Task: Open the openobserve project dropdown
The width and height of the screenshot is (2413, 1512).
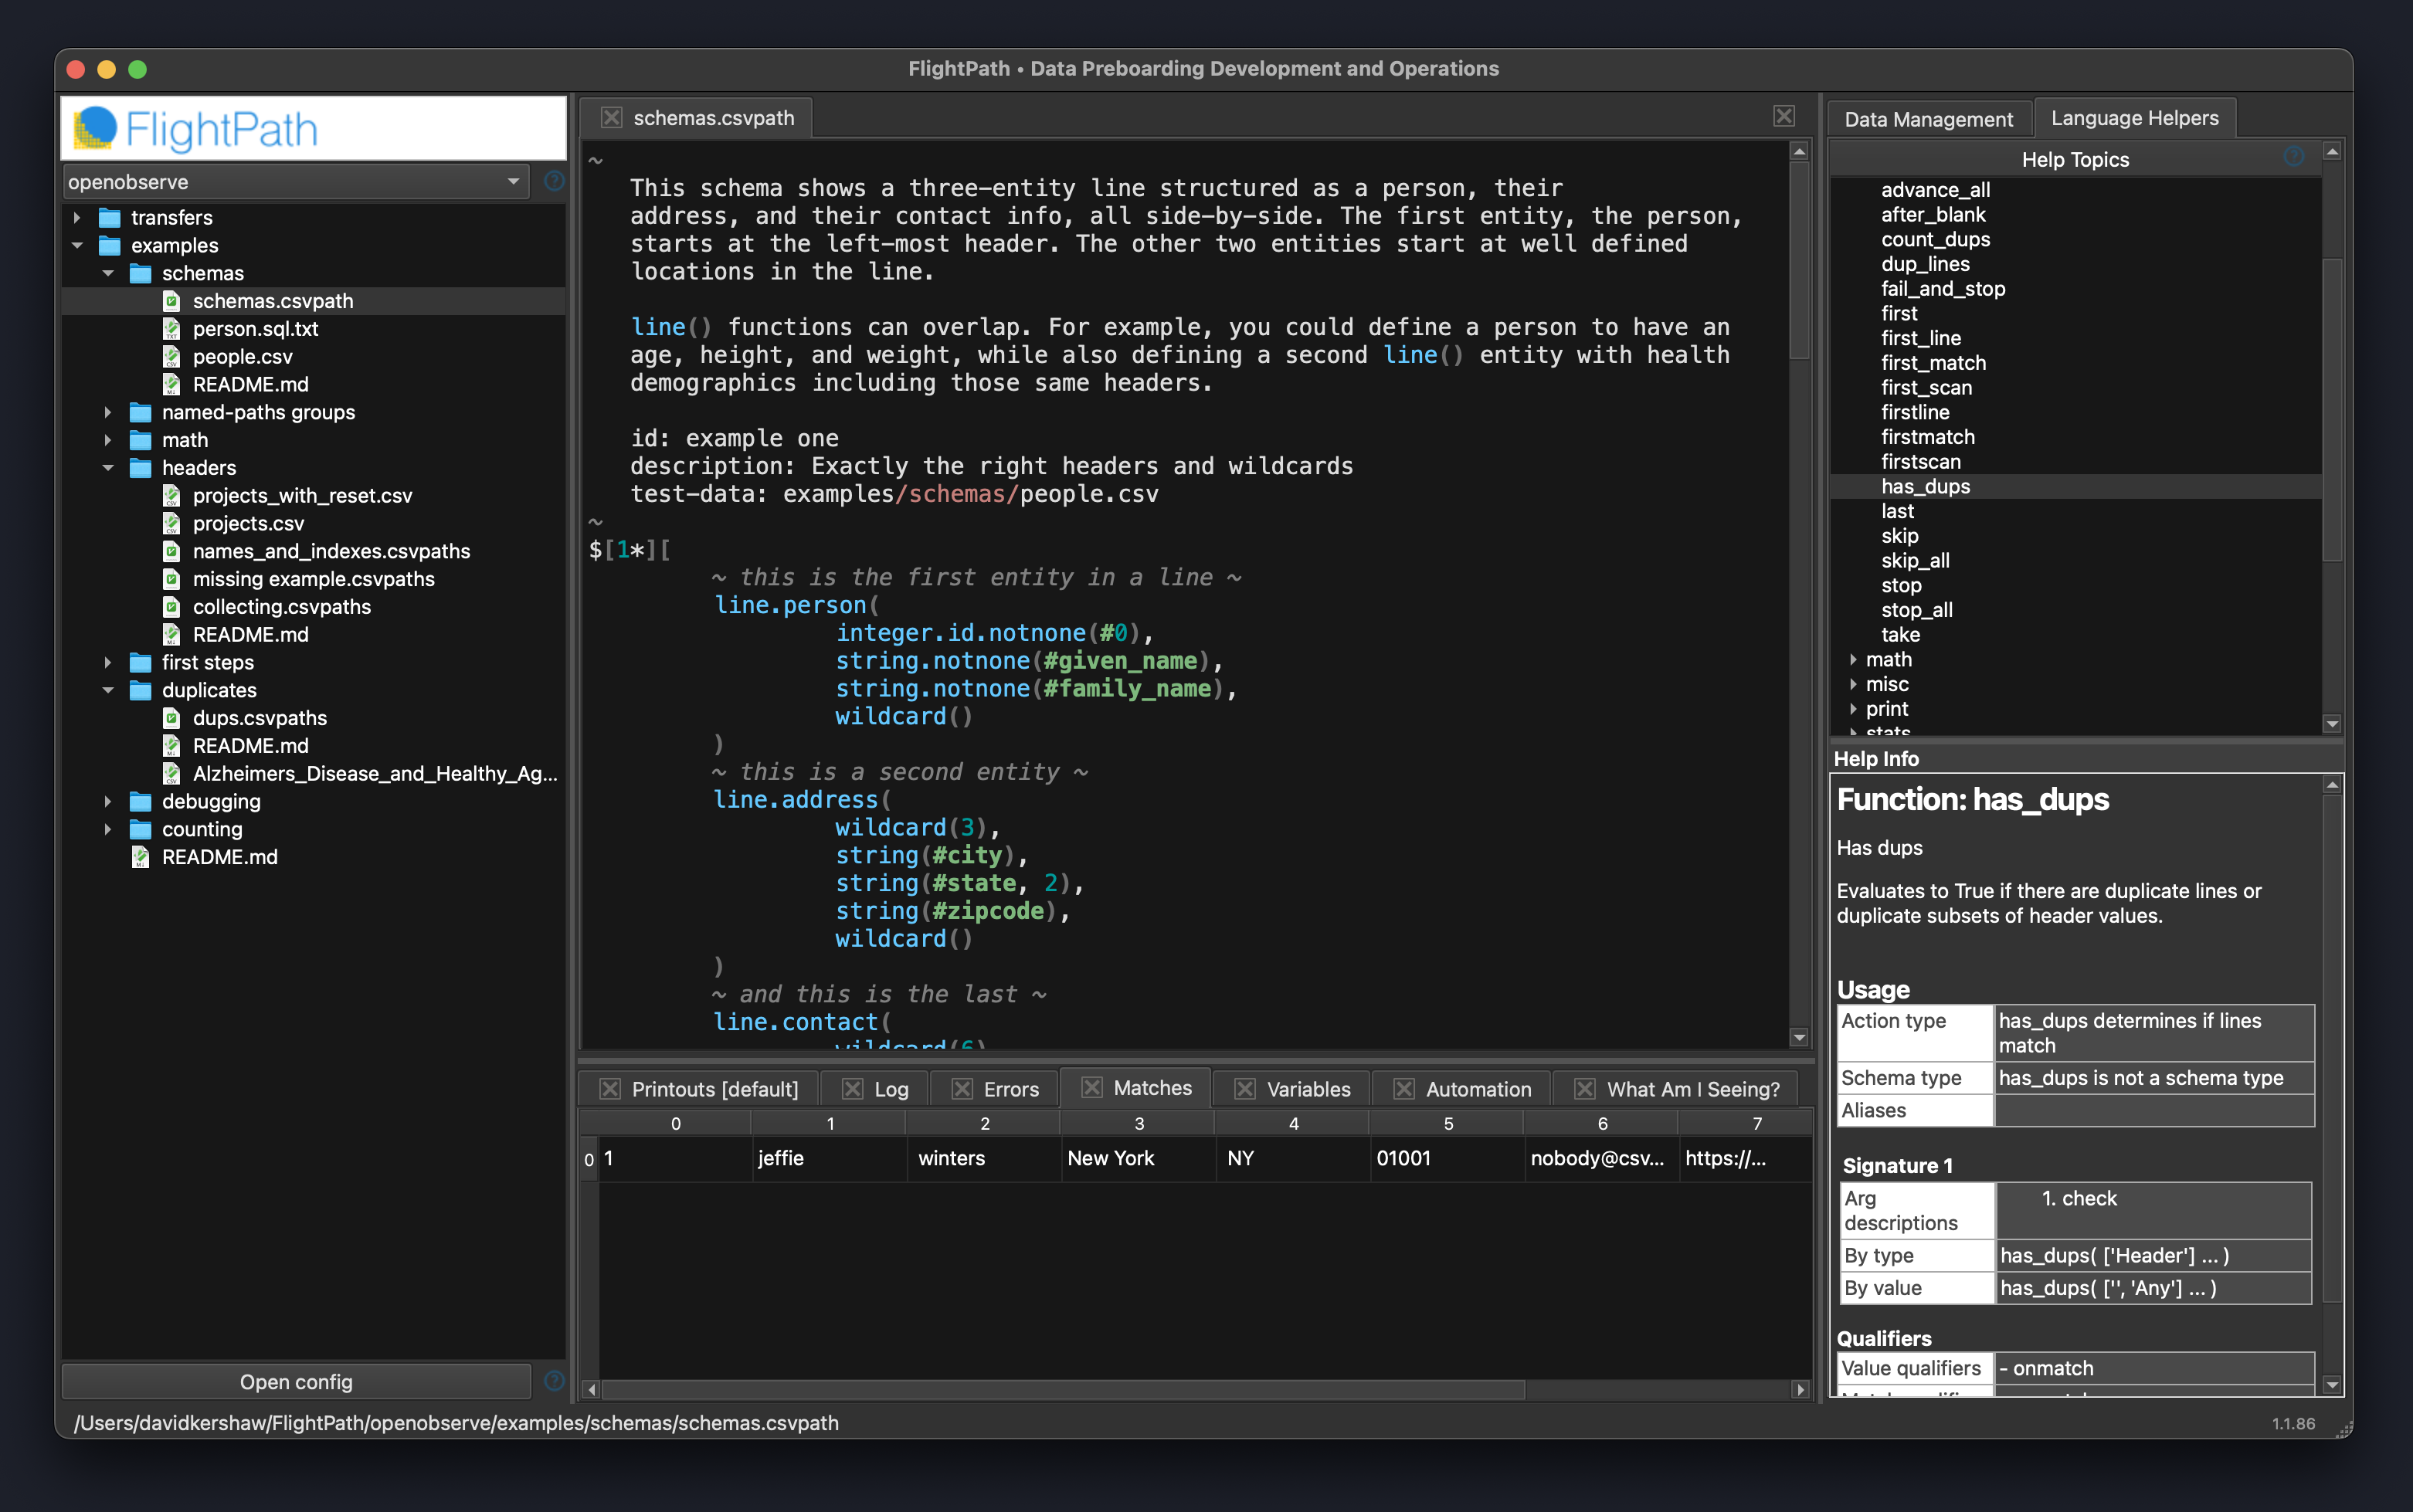Action: point(295,182)
